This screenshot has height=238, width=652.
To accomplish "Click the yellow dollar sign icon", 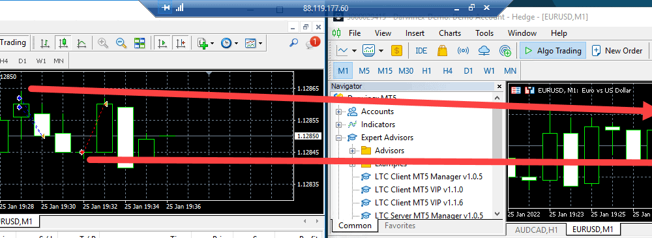I will pyautogui.click(x=396, y=51).
